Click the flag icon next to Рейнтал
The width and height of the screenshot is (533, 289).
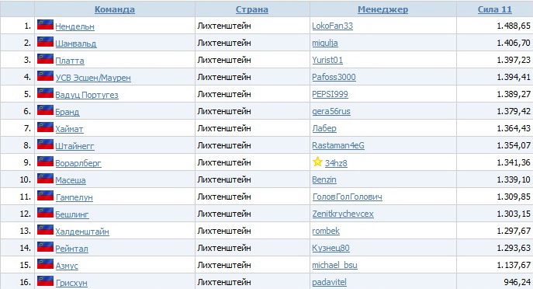(x=45, y=246)
